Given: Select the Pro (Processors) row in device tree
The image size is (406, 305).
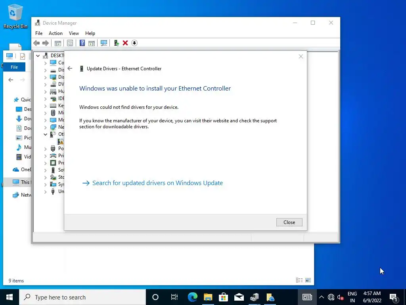Looking at the screenshot, I should point(57,163).
